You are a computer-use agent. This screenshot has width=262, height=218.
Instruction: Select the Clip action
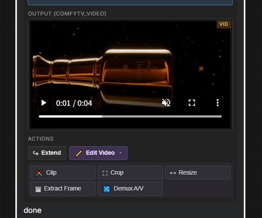click(63, 172)
